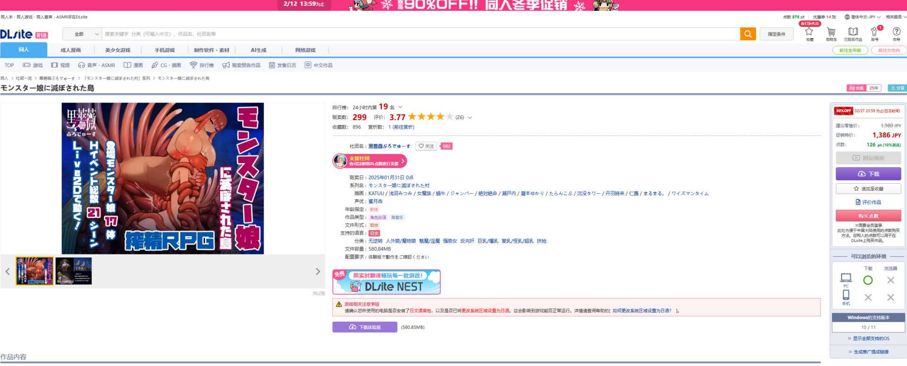
Task: Switch to the 网络游戏 tab
Action: (305, 50)
